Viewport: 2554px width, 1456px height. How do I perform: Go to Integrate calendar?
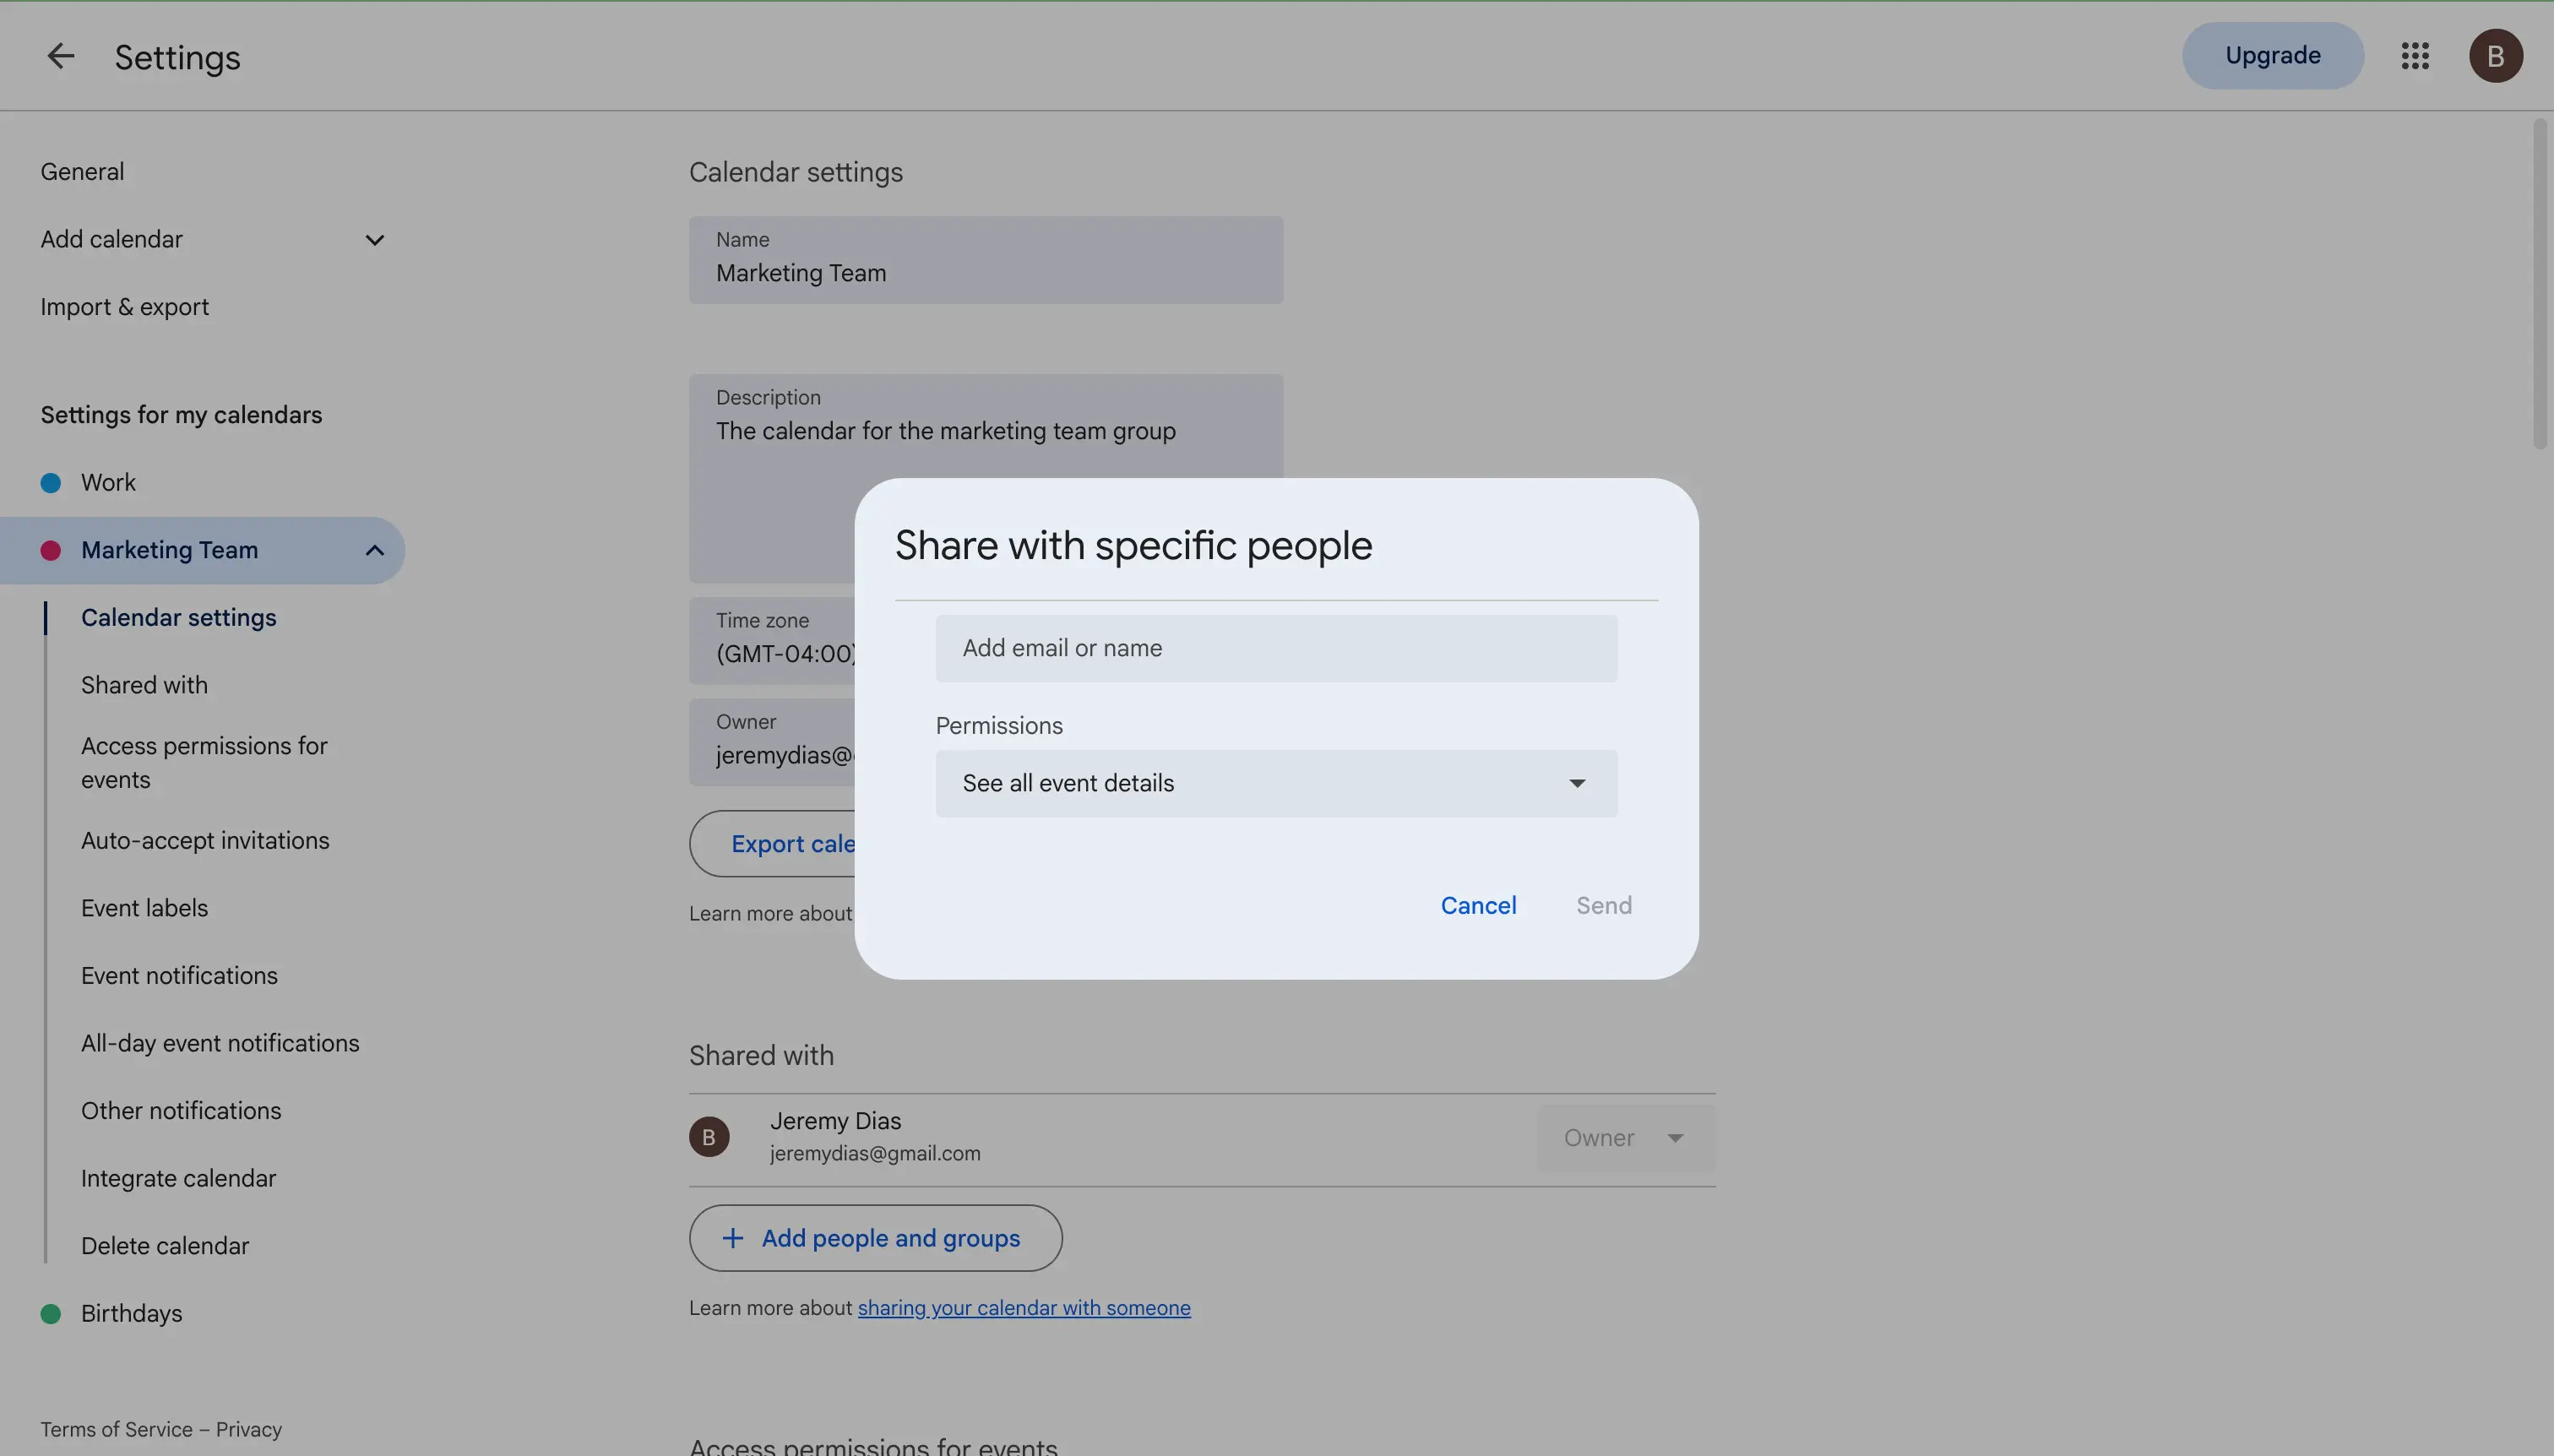[x=178, y=1179]
